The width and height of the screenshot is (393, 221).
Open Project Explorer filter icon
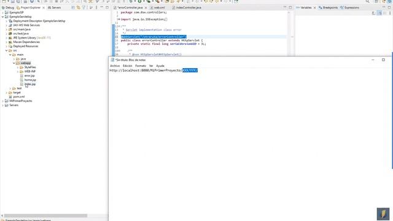[84, 7]
